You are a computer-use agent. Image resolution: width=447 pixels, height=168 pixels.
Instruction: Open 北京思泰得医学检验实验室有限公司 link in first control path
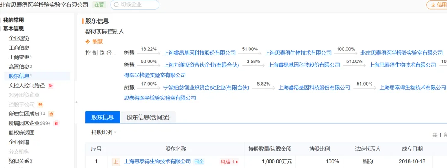click(401, 53)
